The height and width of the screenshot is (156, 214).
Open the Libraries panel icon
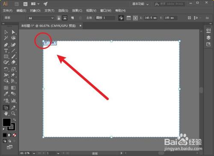[x=208, y=44]
